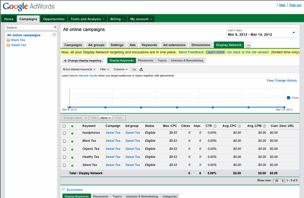
Task: Go to the Home tab
Action: point(9,19)
